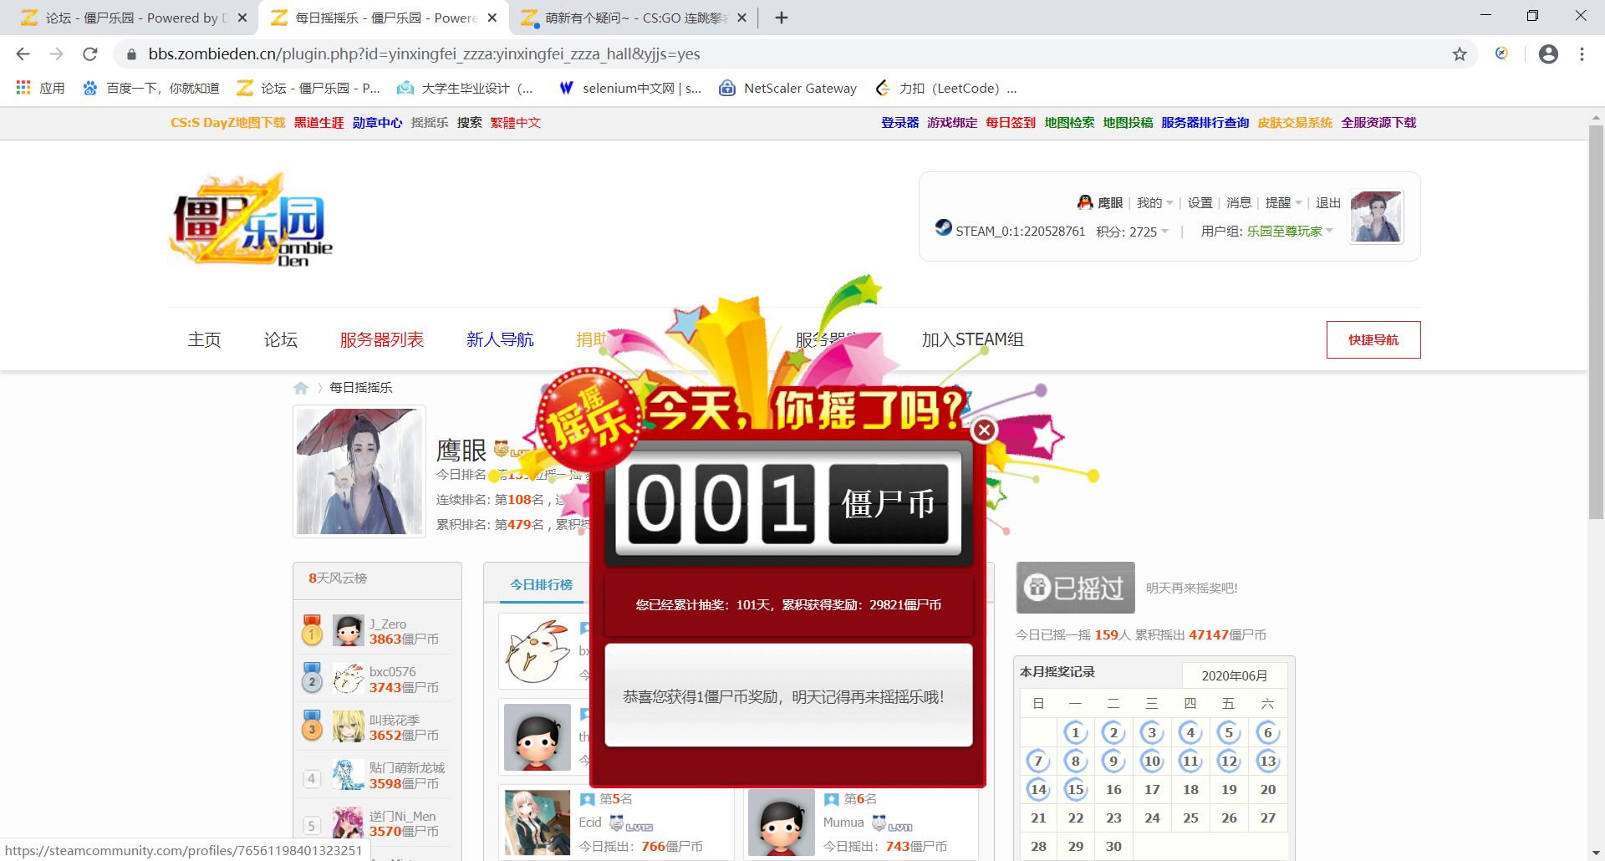
Task: Click the browser extension icon near the address bar
Action: pos(1502,53)
